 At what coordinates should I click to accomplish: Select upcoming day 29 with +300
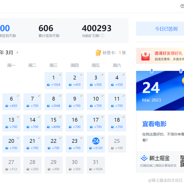(x=54, y=165)
